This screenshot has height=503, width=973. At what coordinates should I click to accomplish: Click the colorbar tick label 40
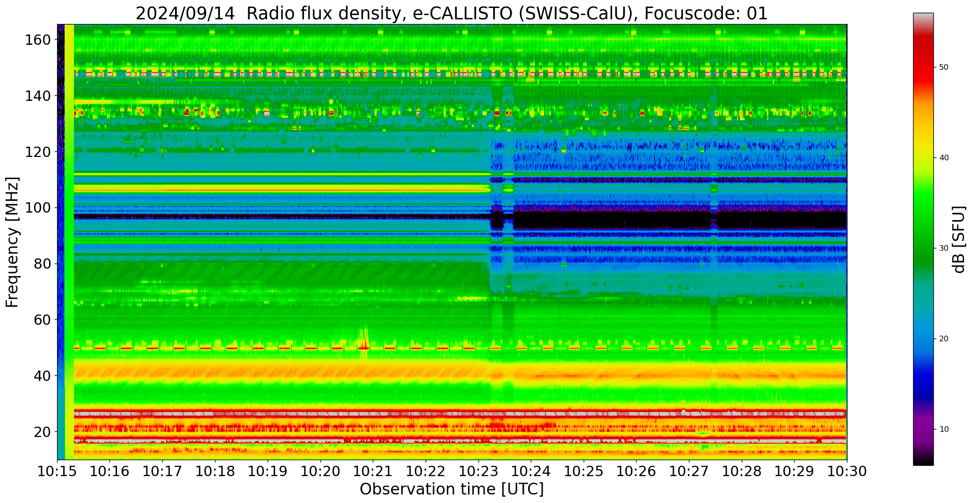click(944, 158)
